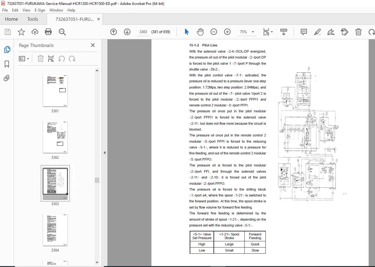Click the trash icon in main toolbar
Image resolution: width=375 pixels, height=267 pixels.
(358, 32)
